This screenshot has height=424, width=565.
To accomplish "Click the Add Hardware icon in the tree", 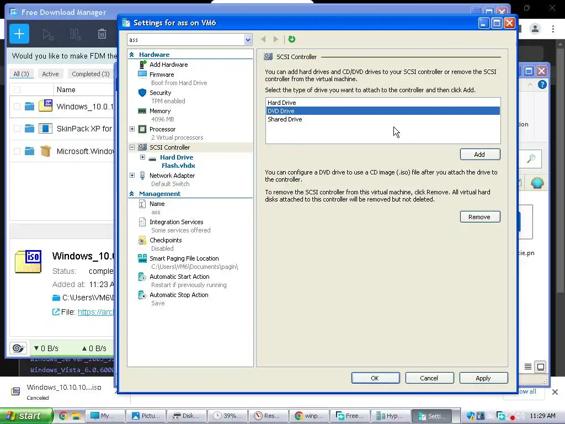I will point(143,64).
